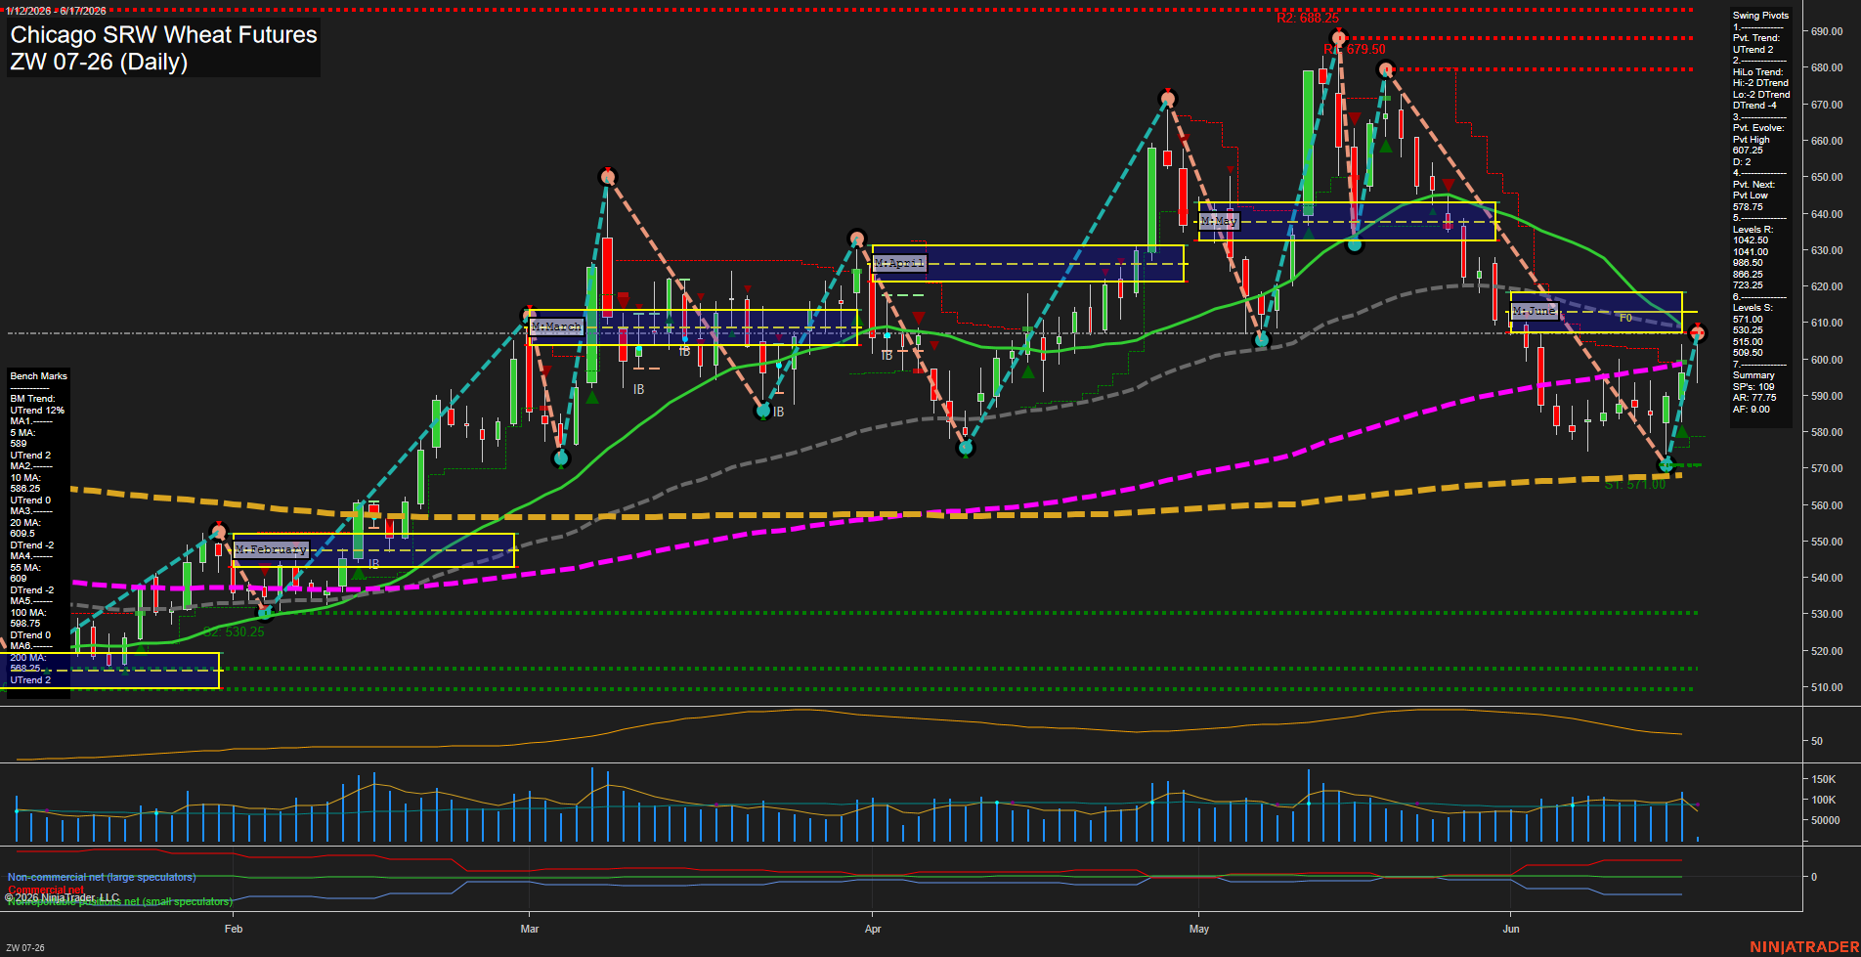Viewport: 1861px width, 957px height.
Task: Click the F0 label in June box
Action: tap(1625, 318)
